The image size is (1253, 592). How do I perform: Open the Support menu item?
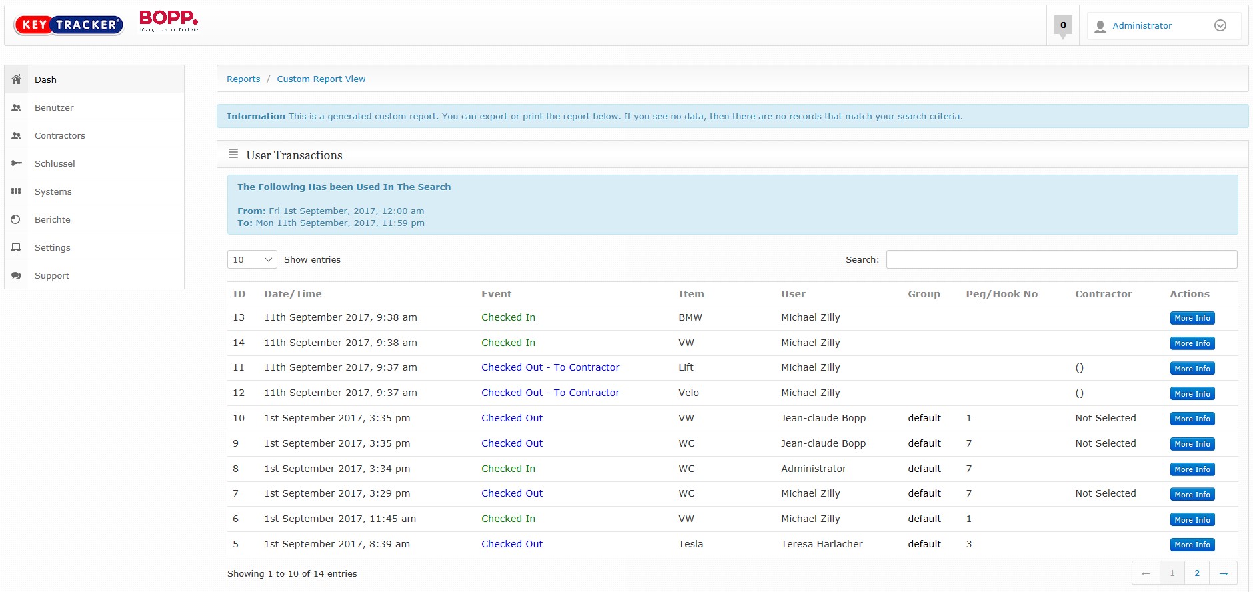click(94, 275)
